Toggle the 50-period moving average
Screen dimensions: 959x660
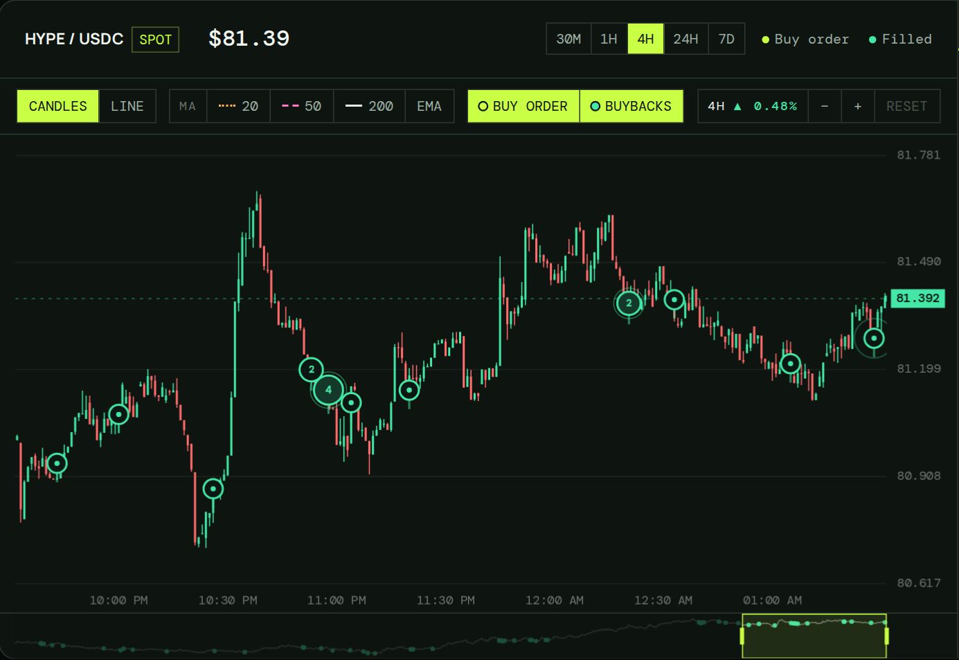pyautogui.click(x=302, y=106)
